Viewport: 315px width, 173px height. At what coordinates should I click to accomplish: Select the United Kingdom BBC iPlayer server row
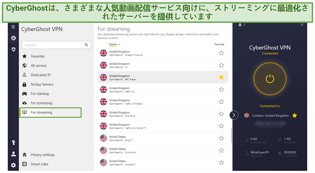(163, 77)
